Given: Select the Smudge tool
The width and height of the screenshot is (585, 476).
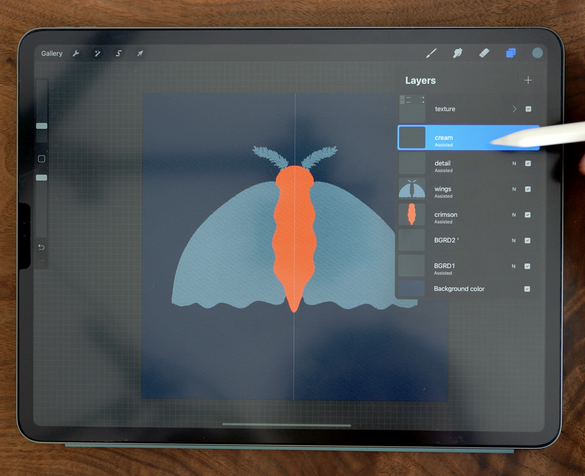Looking at the screenshot, I should [x=457, y=53].
